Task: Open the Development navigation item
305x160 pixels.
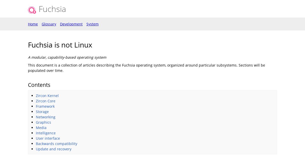Action: pos(71,24)
